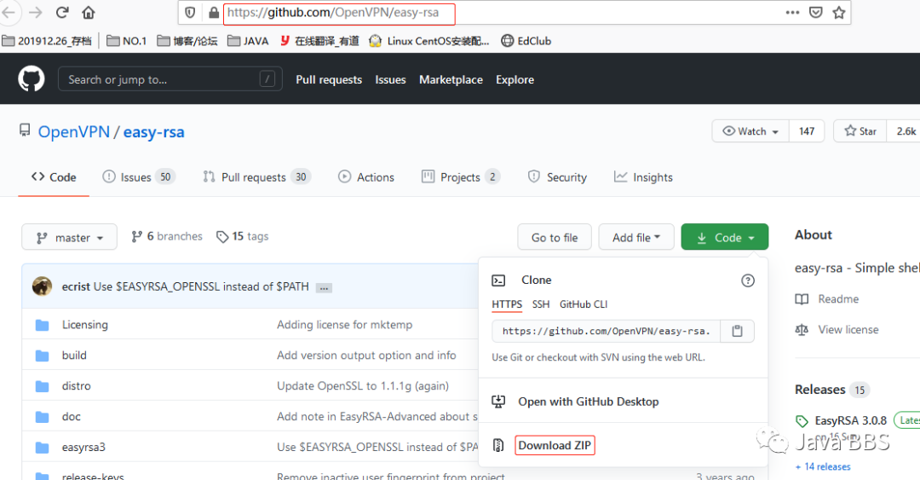Select the Issues tab with 50
920x480 pixels.
point(139,177)
